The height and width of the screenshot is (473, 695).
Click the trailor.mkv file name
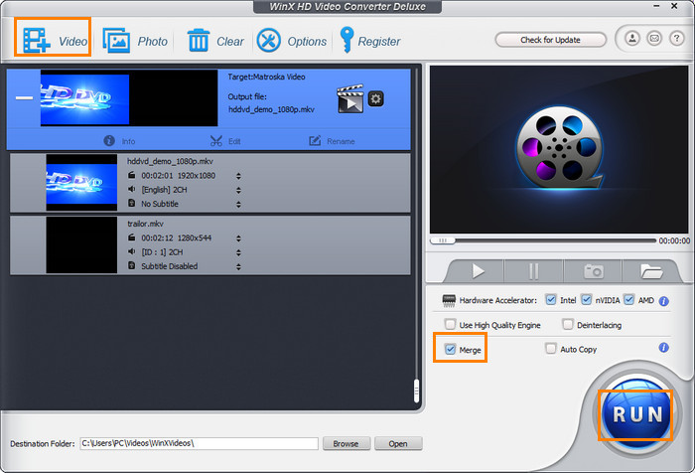tap(145, 224)
